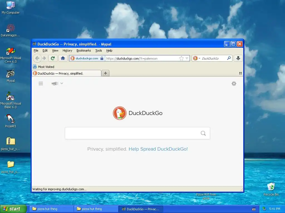Open the Edit menu
Image resolution: width=285 pixels, height=213 pixels.
click(45, 50)
